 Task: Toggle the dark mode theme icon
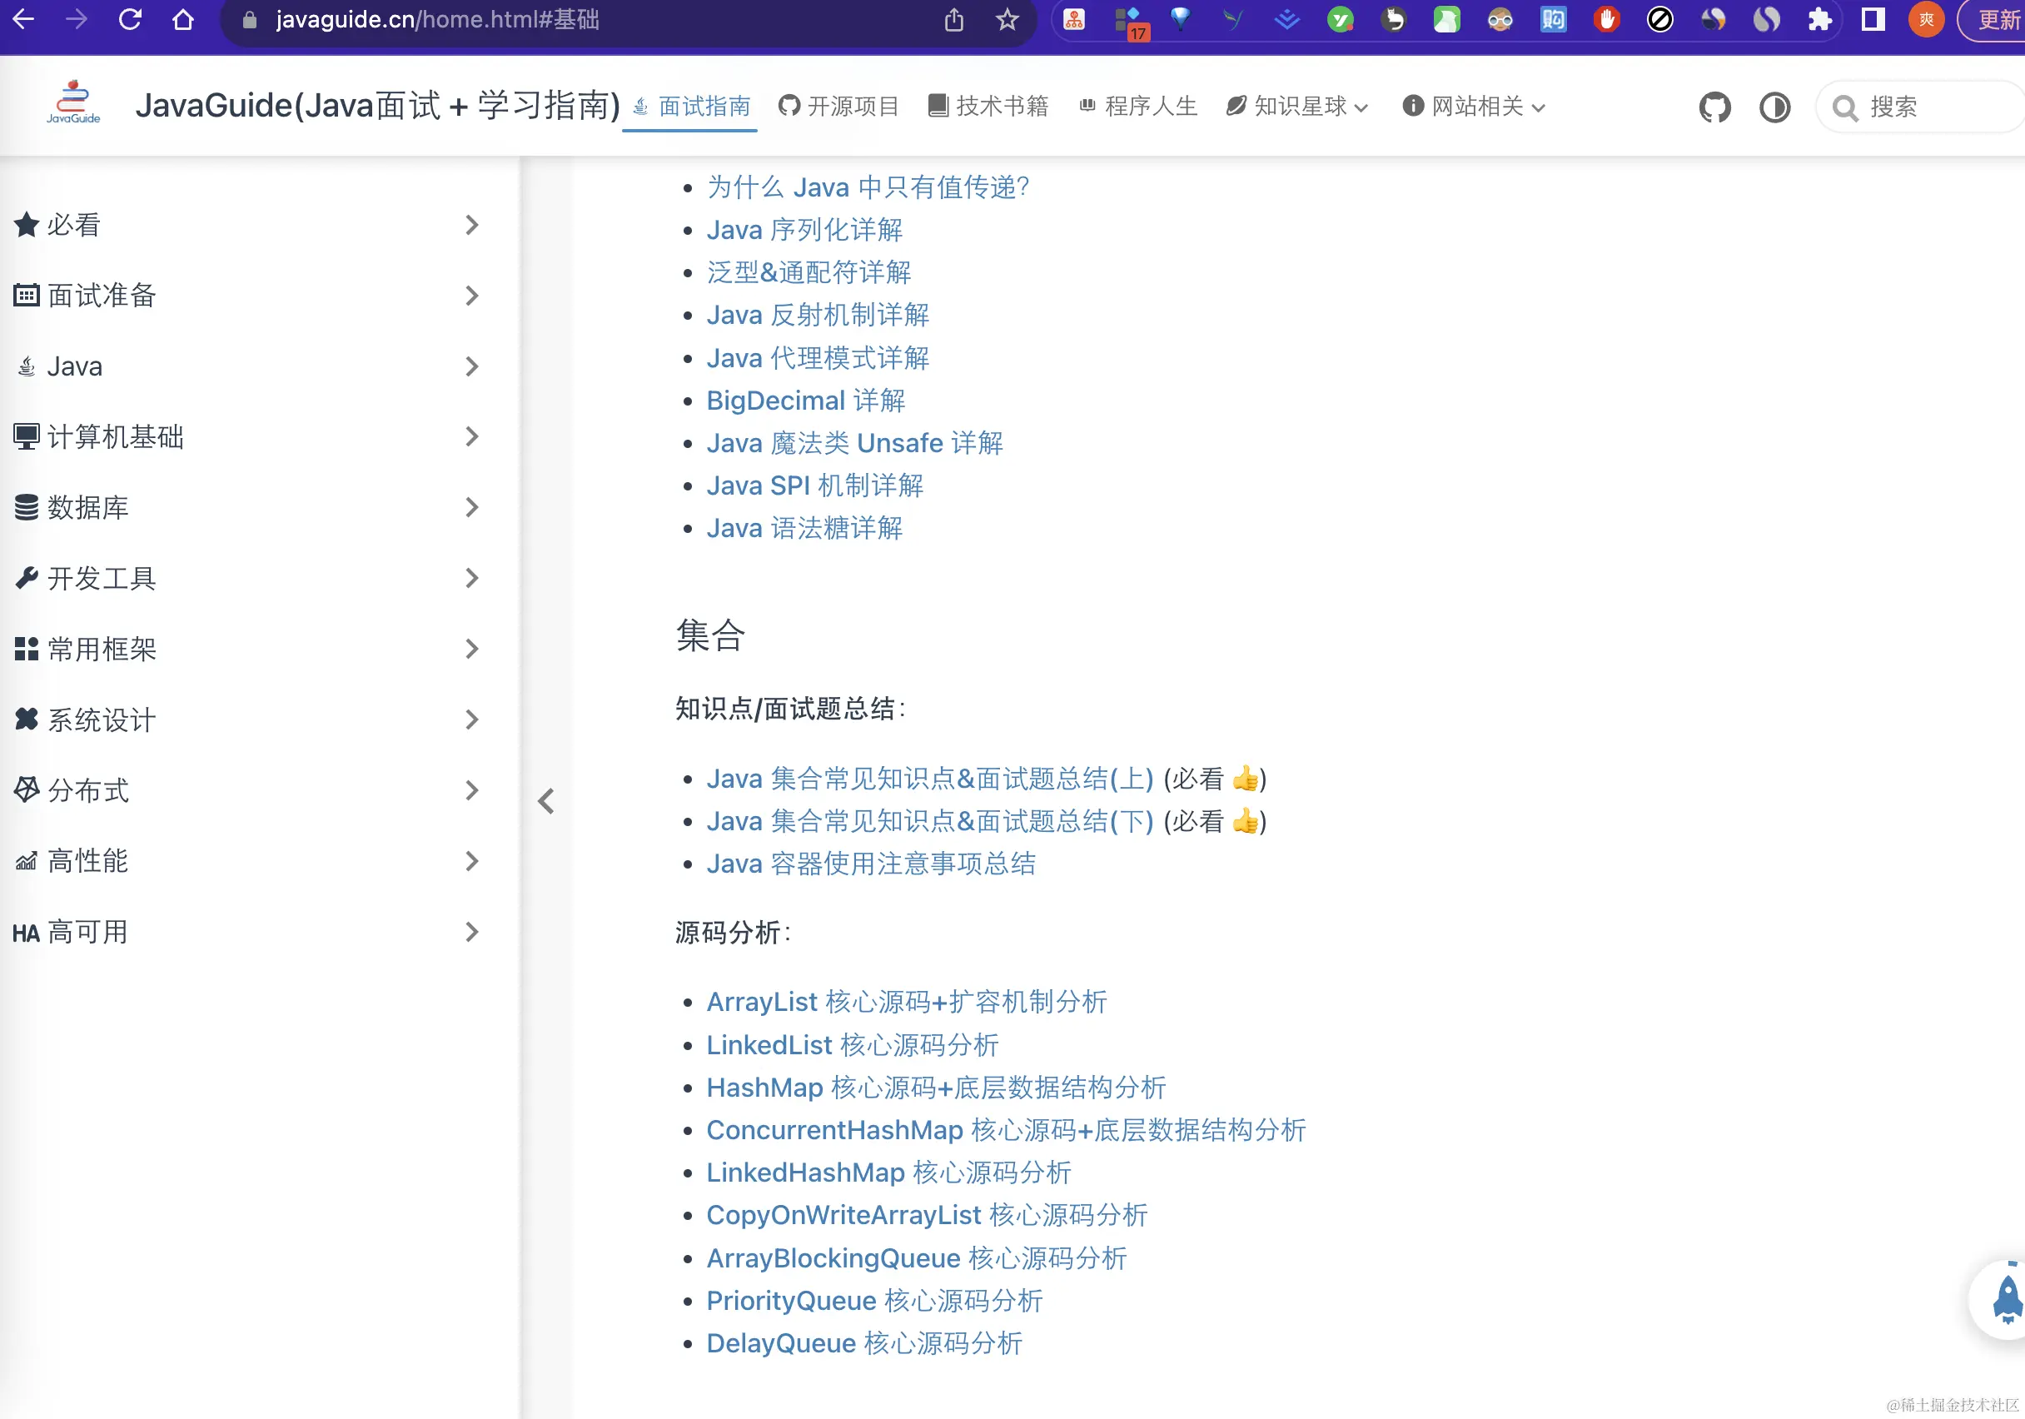[1774, 107]
